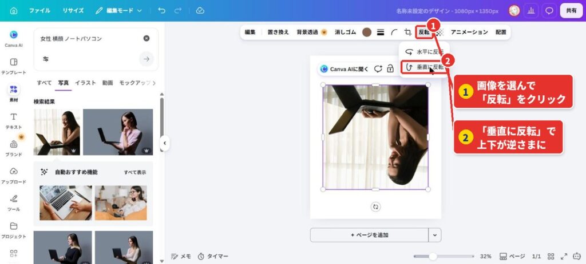Click the rotate handle below the image
Image resolution: width=586 pixels, height=264 pixels.
pyautogui.click(x=375, y=207)
